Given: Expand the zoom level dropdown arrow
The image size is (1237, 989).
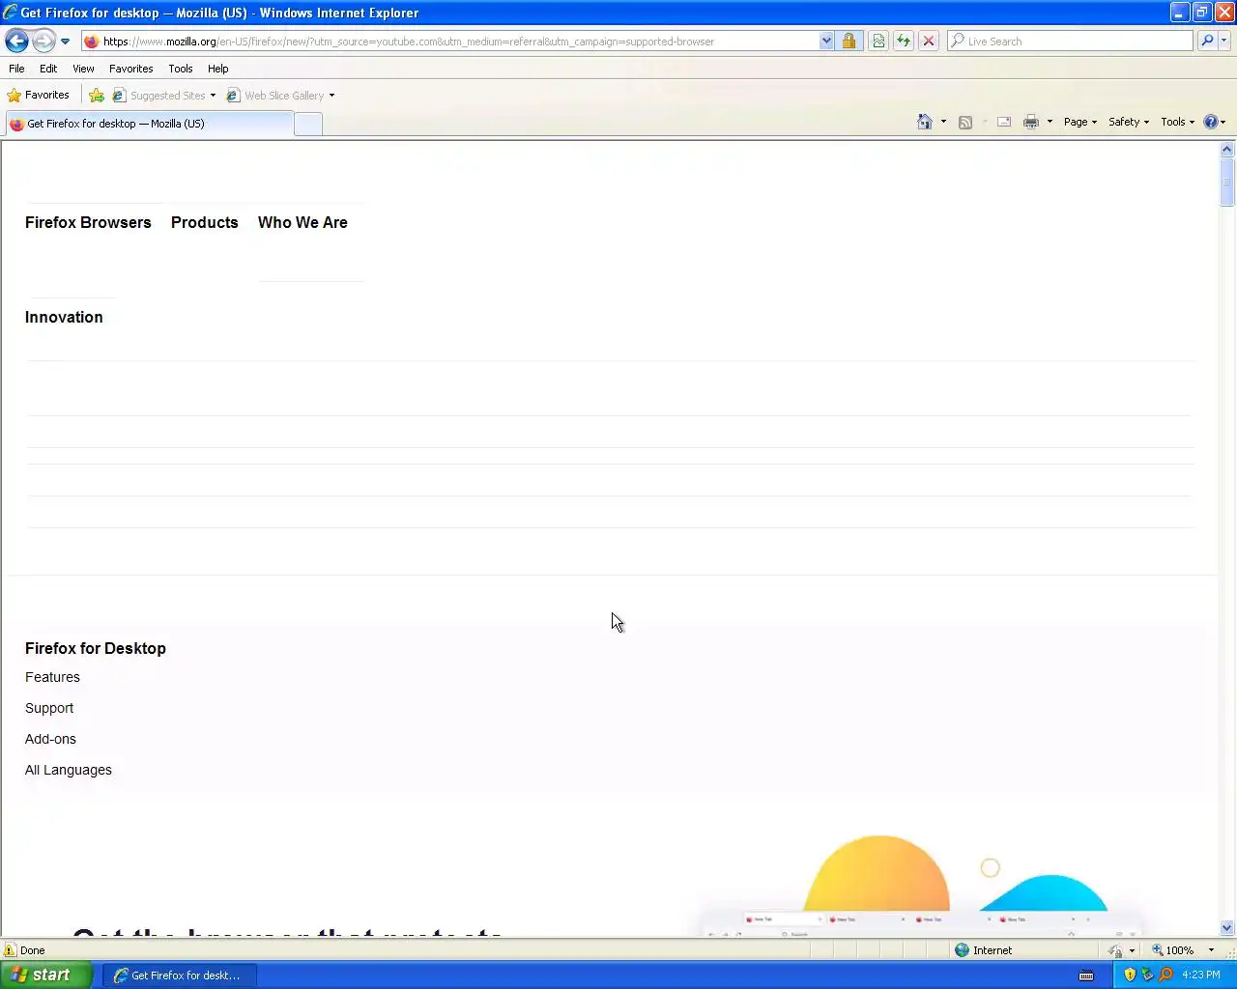Looking at the screenshot, I should [1211, 950].
